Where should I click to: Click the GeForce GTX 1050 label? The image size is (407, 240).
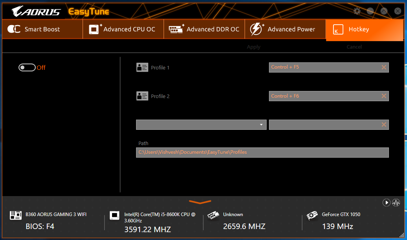(341, 215)
